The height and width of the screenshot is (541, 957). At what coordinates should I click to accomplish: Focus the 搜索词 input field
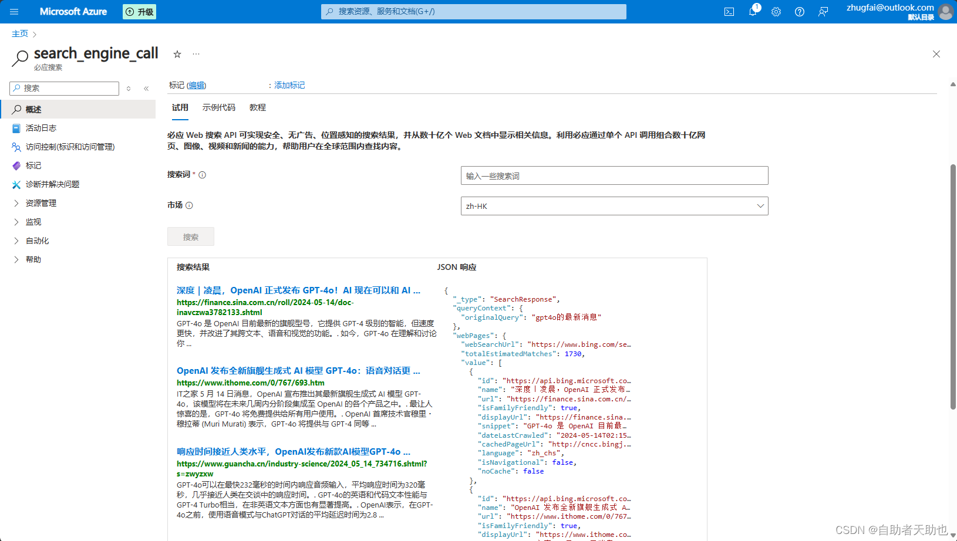(614, 175)
